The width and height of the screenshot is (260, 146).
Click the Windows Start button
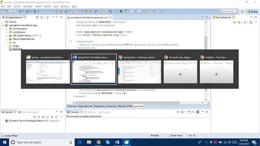coord(4,142)
